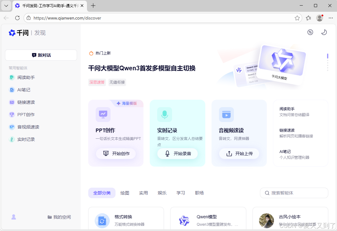Click the 千问大模型Qwen3首发多模型自主切换 headline
The width and height of the screenshot is (337, 231).
coord(142,68)
